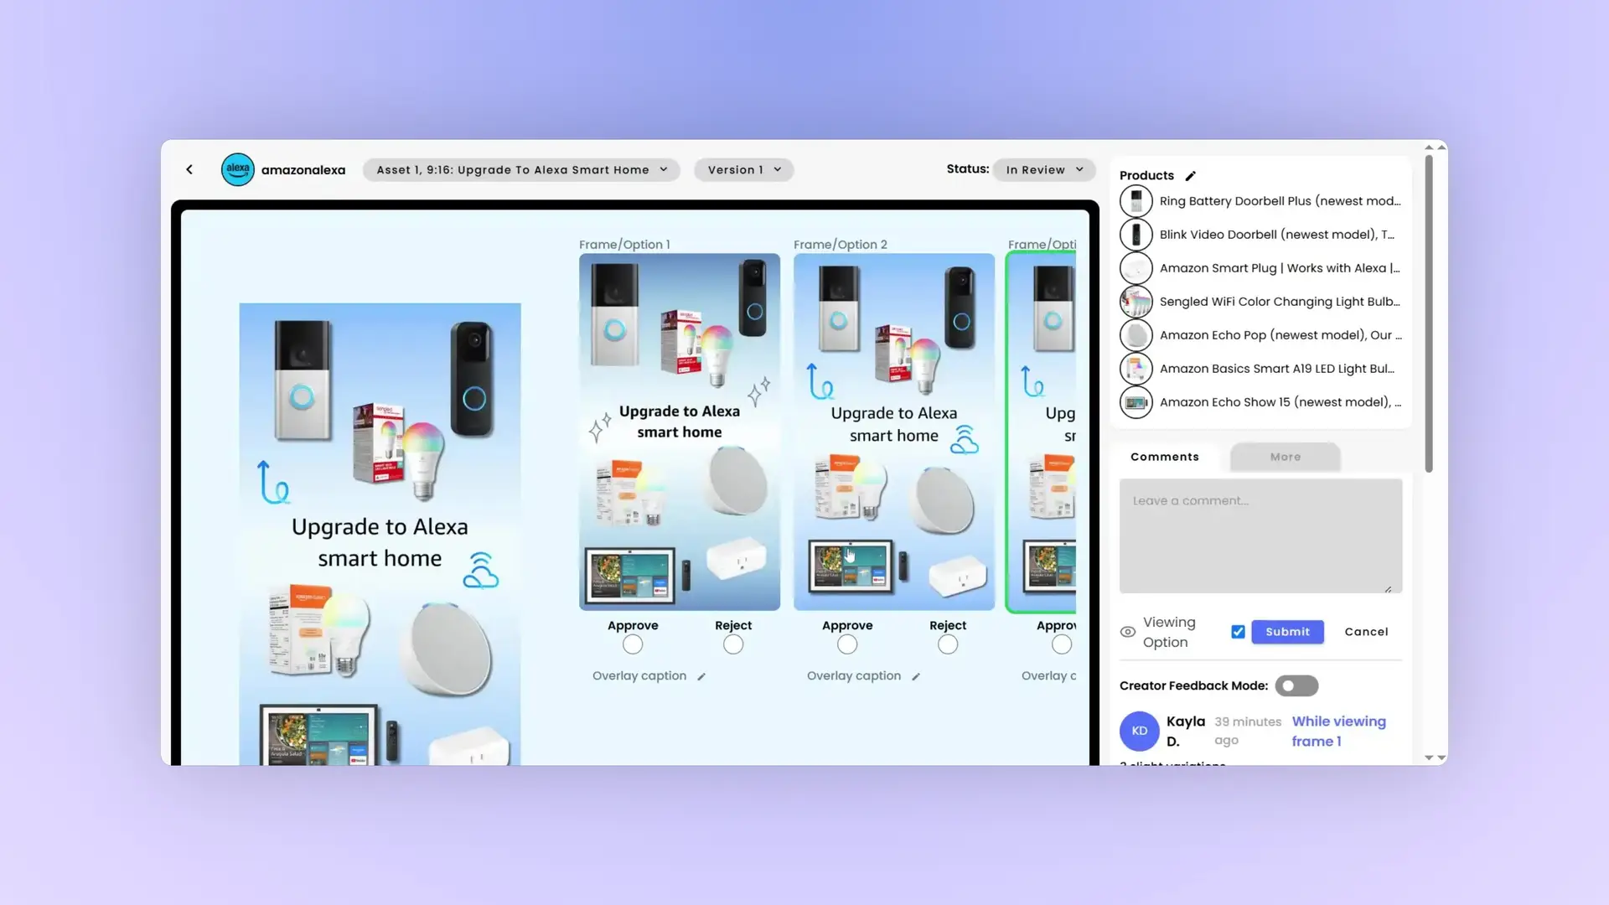Click the Submit button
1609x905 pixels.
pyautogui.click(x=1287, y=632)
